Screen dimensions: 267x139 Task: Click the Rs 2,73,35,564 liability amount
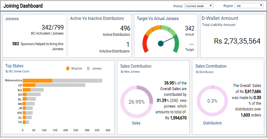pyautogui.click(x=237, y=41)
